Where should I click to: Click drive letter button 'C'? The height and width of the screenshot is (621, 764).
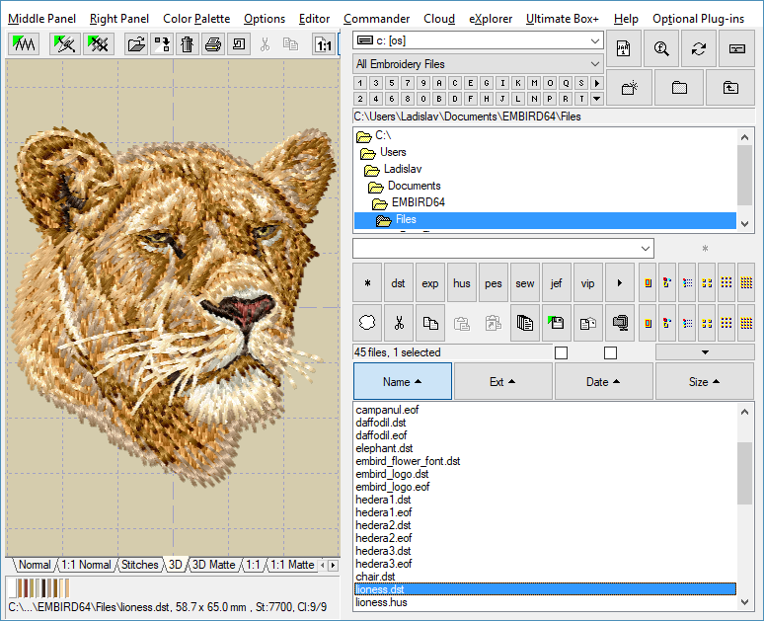(455, 83)
